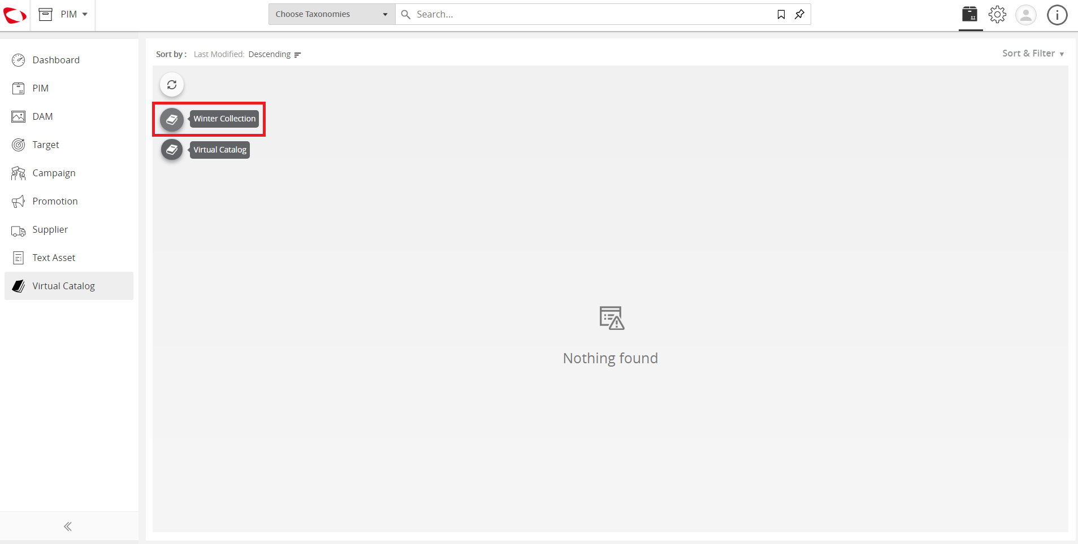
Task: Open Supplier in the sidebar
Action: [69, 229]
